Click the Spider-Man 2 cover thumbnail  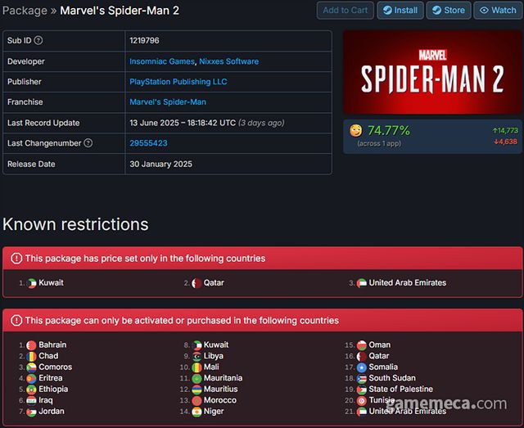(432, 72)
